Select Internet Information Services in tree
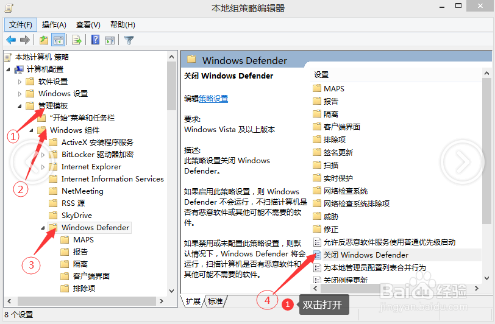The width and height of the screenshot is (495, 324). pos(113,179)
